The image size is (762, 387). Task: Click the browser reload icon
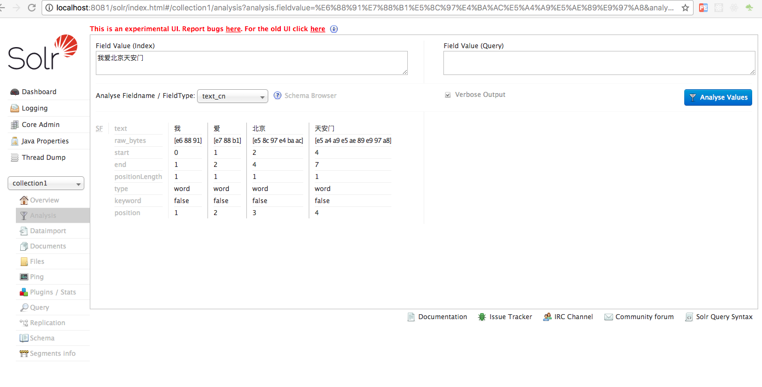point(32,8)
